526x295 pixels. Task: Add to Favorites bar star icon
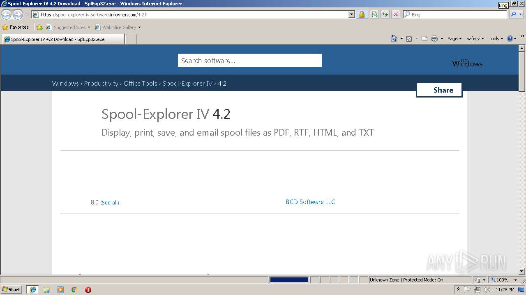click(x=39, y=27)
